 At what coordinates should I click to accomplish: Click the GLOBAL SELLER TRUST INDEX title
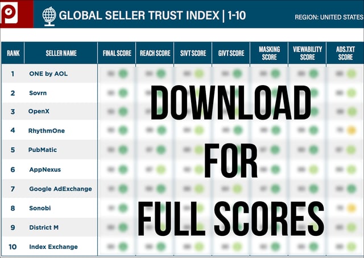click(x=152, y=15)
